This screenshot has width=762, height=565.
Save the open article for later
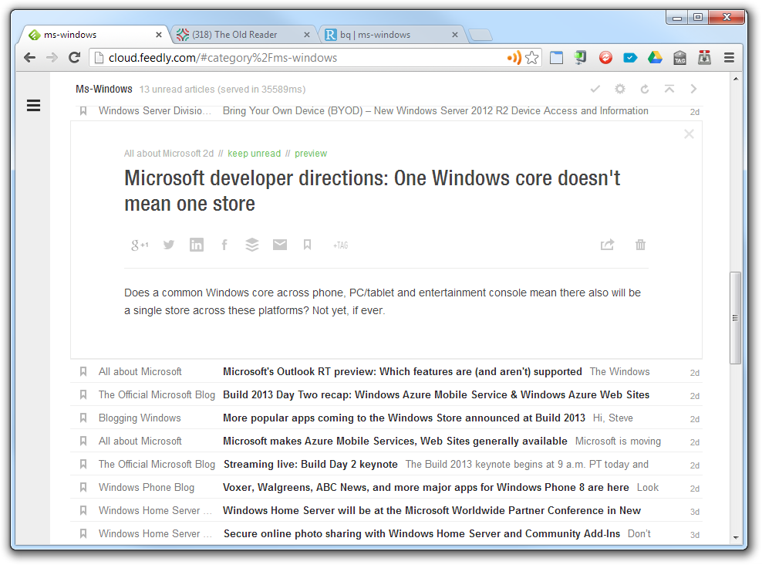tap(307, 245)
